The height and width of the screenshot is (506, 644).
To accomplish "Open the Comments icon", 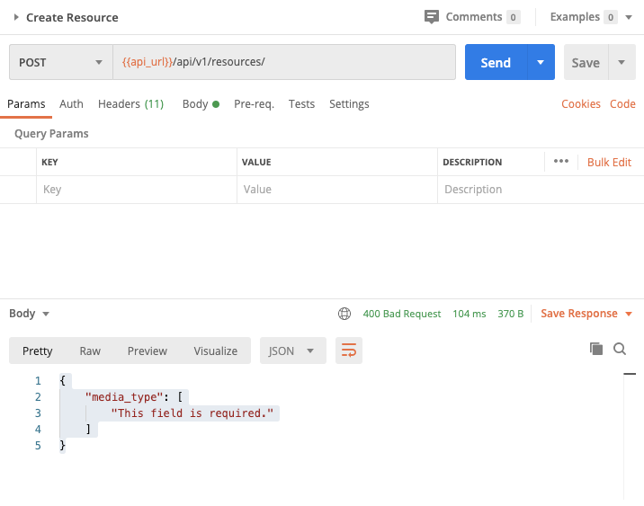I will pyautogui.click(x=431, y=17).
